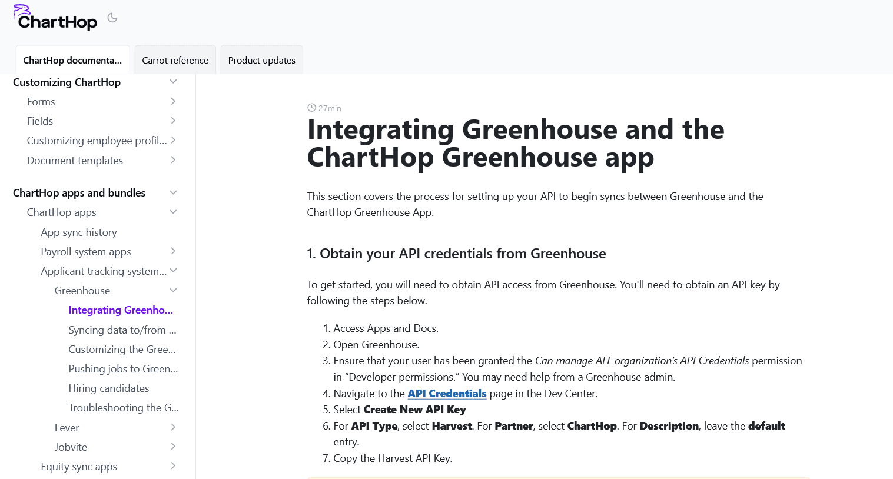
Task: Expand the Forms section arrow
Action: point(173,101)
